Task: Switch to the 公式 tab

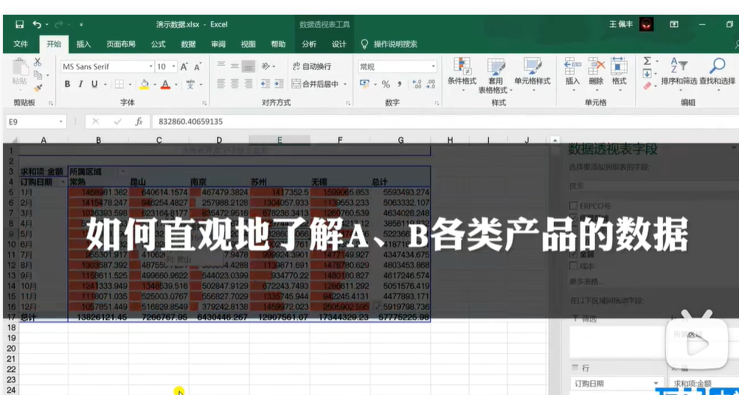Action: (159, 43)
